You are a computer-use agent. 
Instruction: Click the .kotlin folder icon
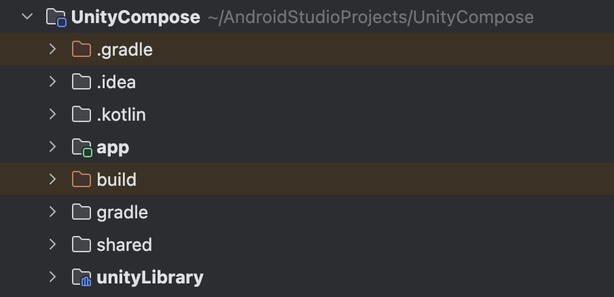(82, 115)
